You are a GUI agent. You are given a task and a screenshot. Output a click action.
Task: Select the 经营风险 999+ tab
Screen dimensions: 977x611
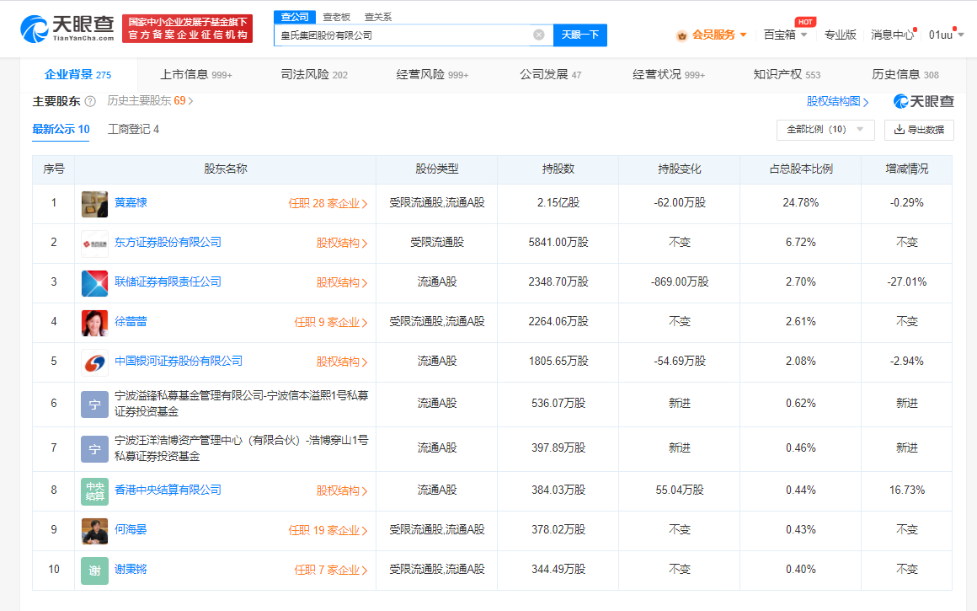click(432, 75)
